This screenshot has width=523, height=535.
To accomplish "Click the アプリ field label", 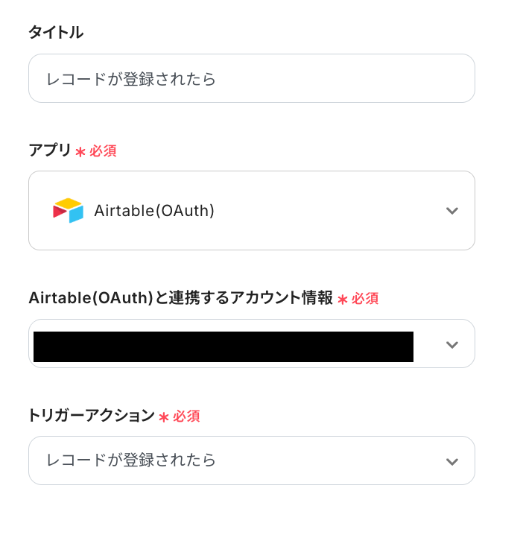I will click(50, 151).
